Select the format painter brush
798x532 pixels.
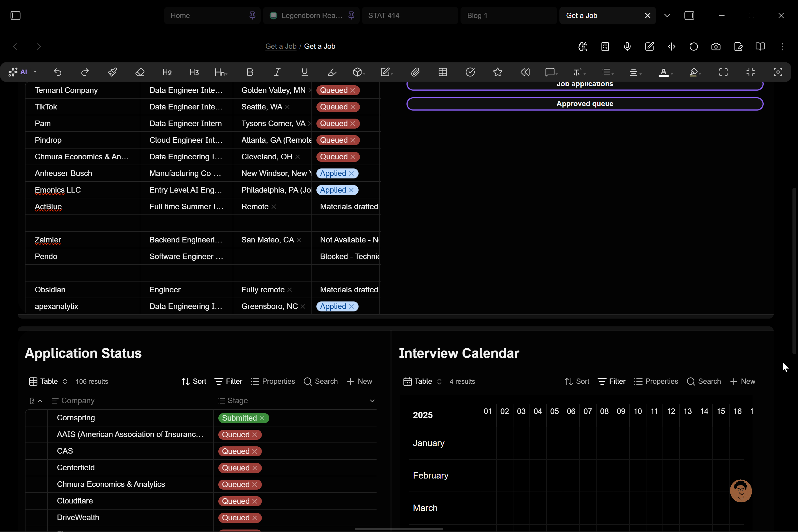coord(112,72)
